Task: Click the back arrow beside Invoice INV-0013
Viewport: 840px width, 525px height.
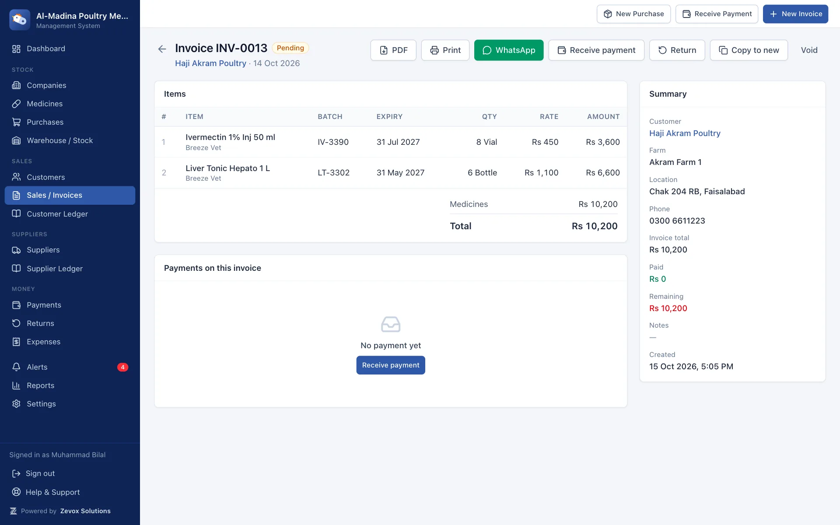Action: click(162, 49)
